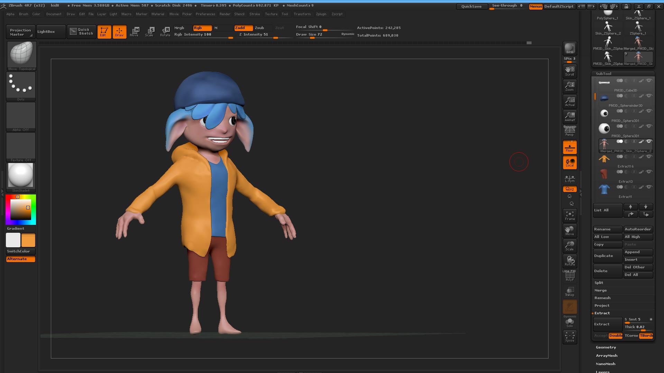Open Xpose mode icon
Screen dimensions: 664x373
[570, 337]
